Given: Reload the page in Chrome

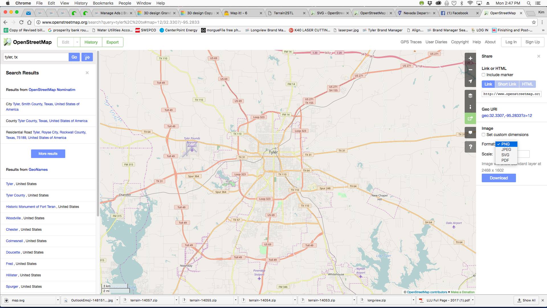Looking at the screenshot, I should click(x=21, y=22).
